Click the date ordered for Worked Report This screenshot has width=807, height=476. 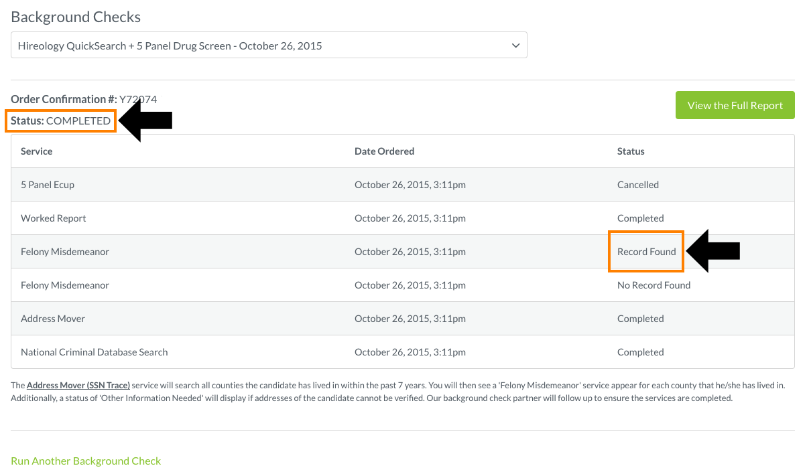click(410, 218)
